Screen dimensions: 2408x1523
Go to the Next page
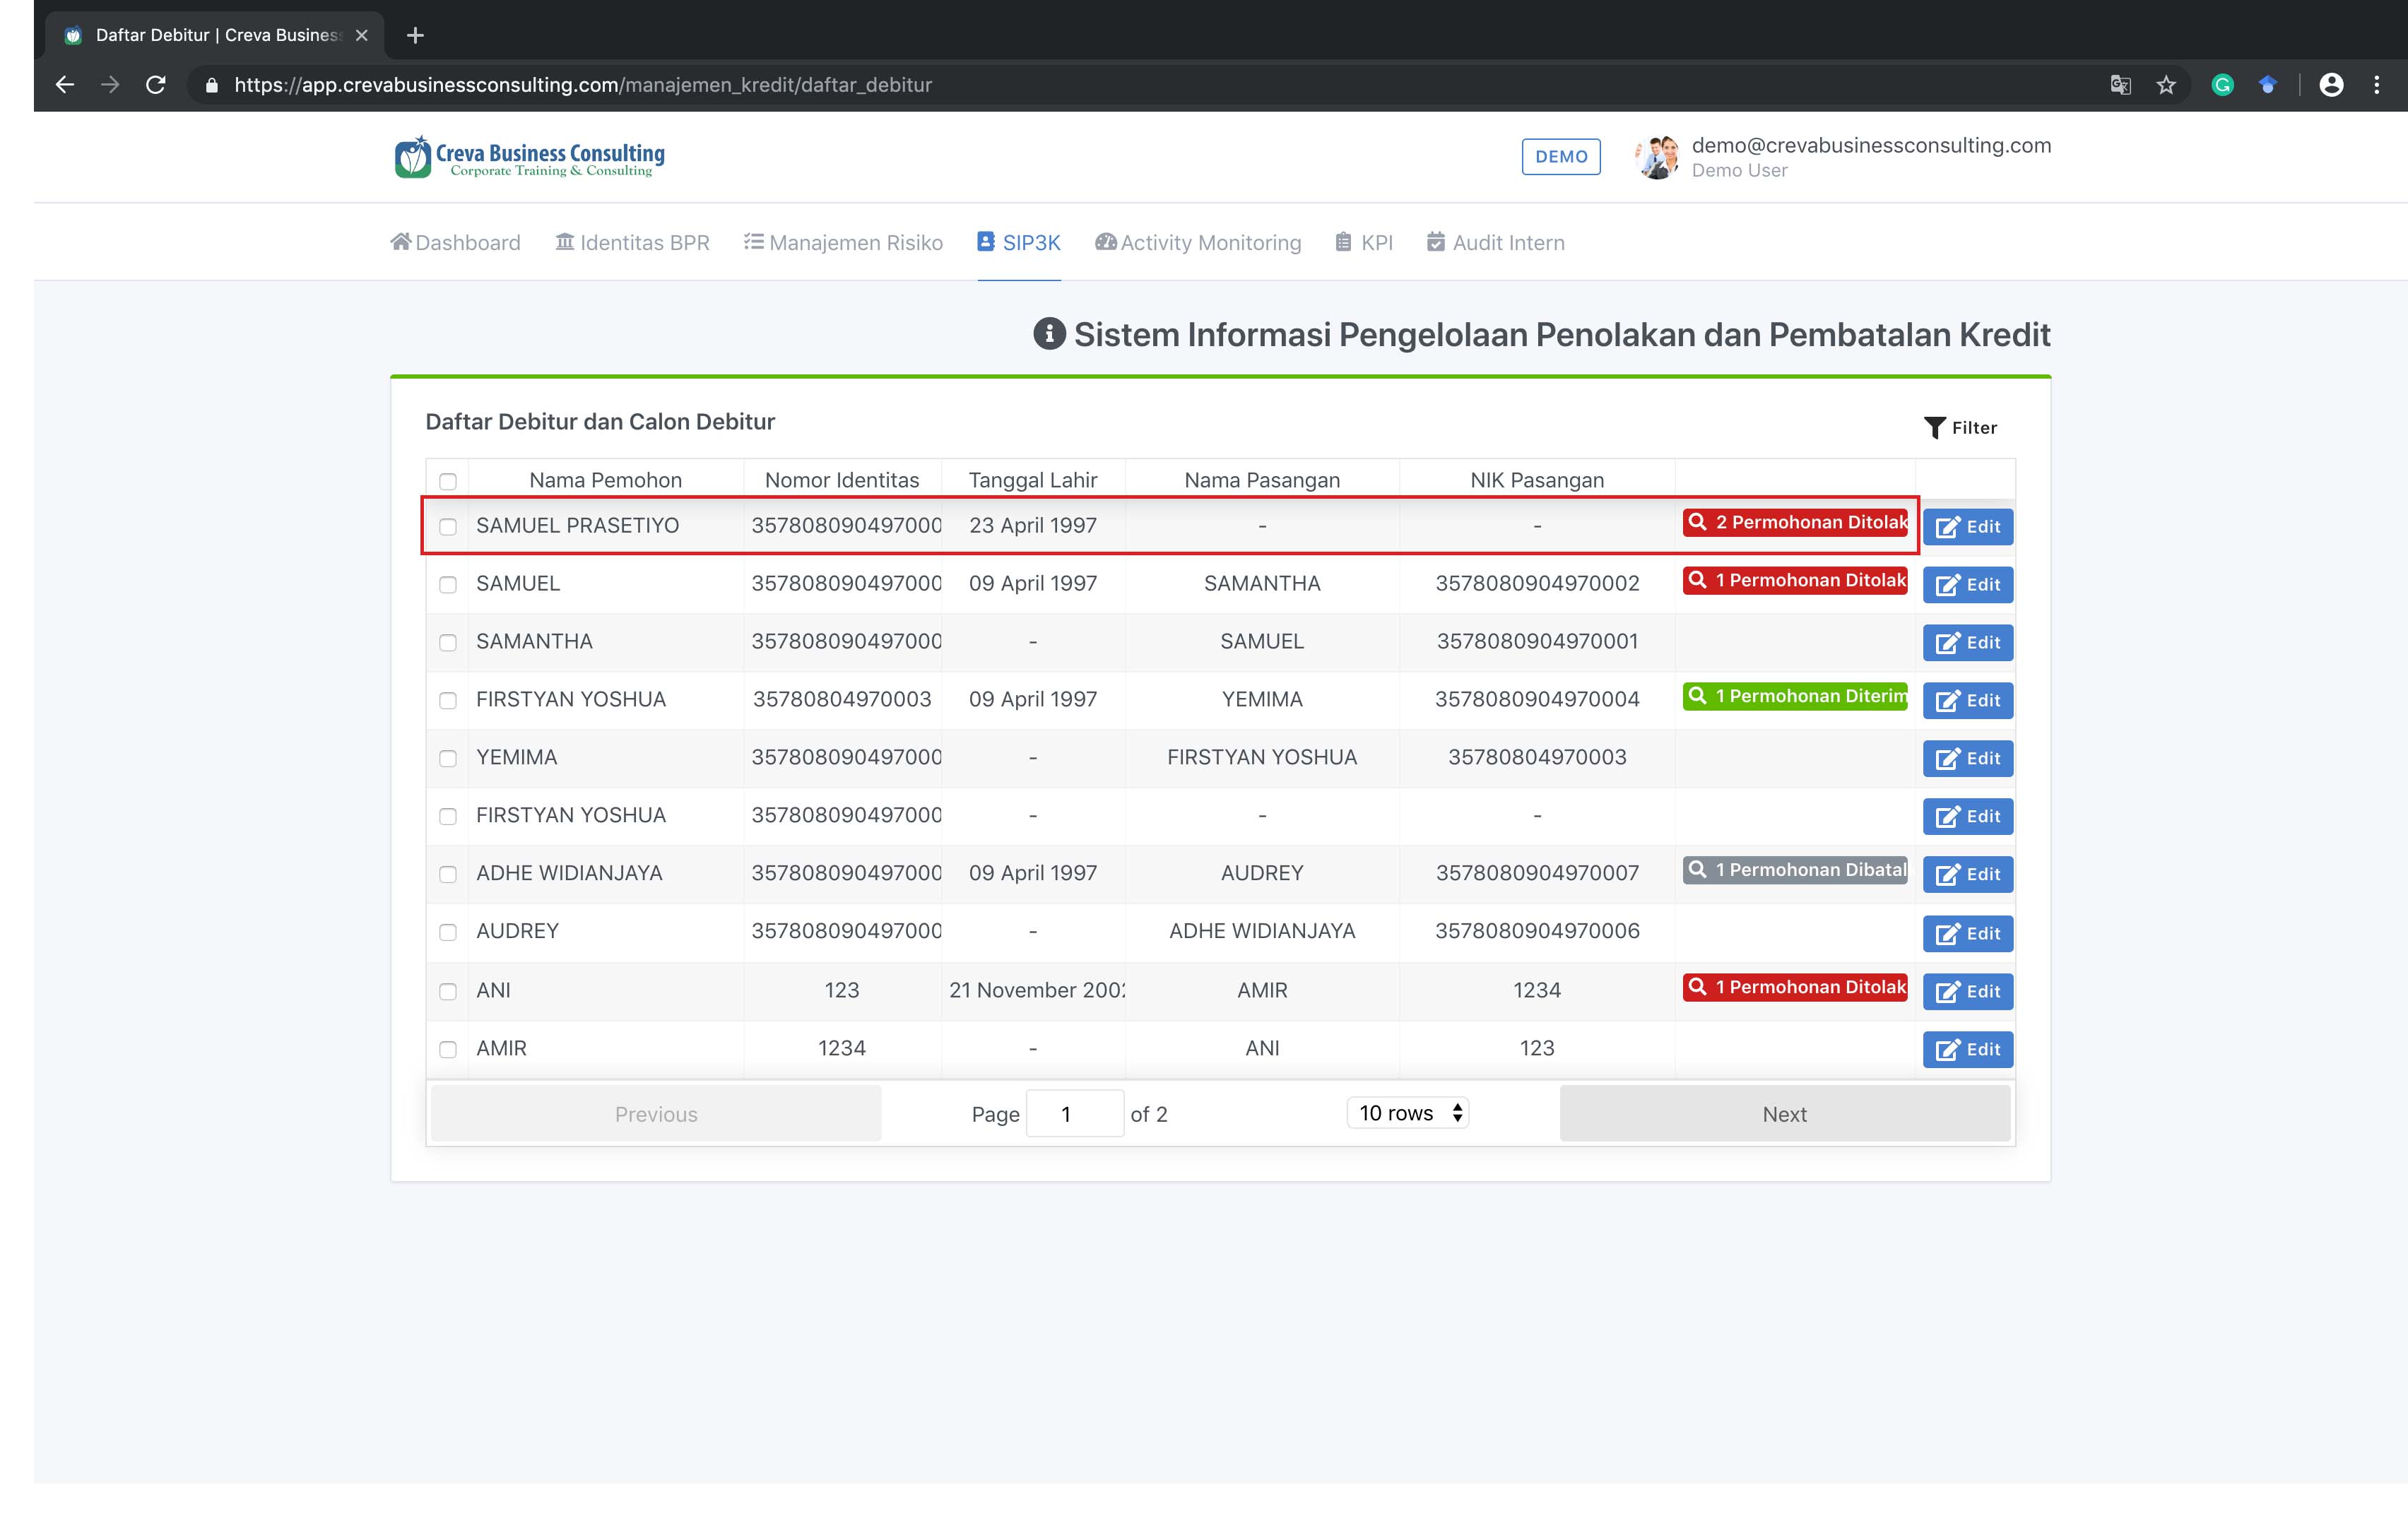pos(1784,1114)
